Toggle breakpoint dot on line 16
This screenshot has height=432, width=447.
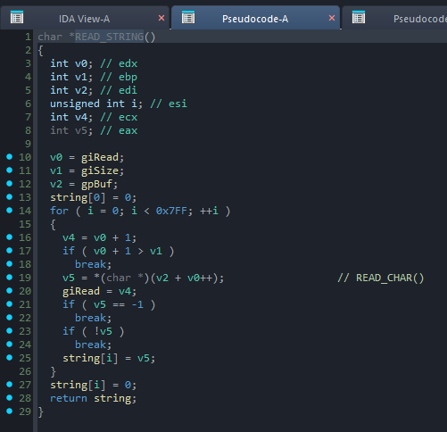[9, 237]
